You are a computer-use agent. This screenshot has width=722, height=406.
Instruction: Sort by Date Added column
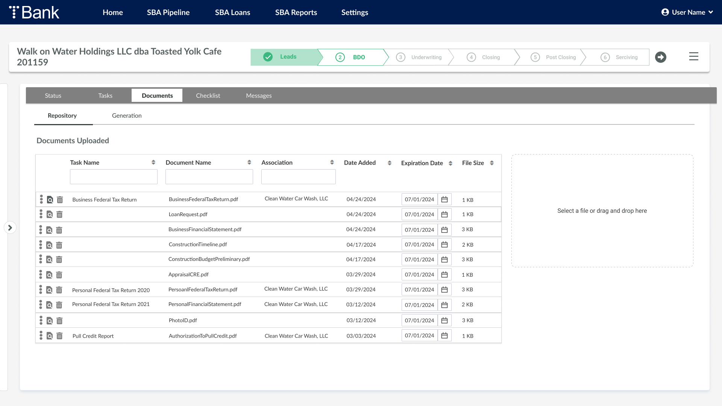click(x=390, y=163)
